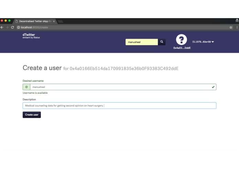Open a new tab next to the dApp tab
The image size is (239, 169).
[x=61, y=21]
